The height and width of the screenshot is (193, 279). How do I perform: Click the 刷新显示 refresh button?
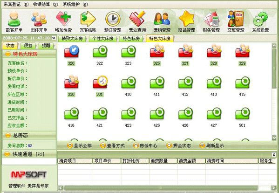(211, 145)
